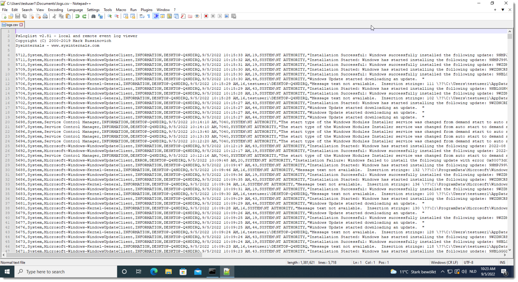Image resolution: width=518 pixels, height=282 pixels.
Task: Click the volume speaker tray icon
Action: pos(464,272)
